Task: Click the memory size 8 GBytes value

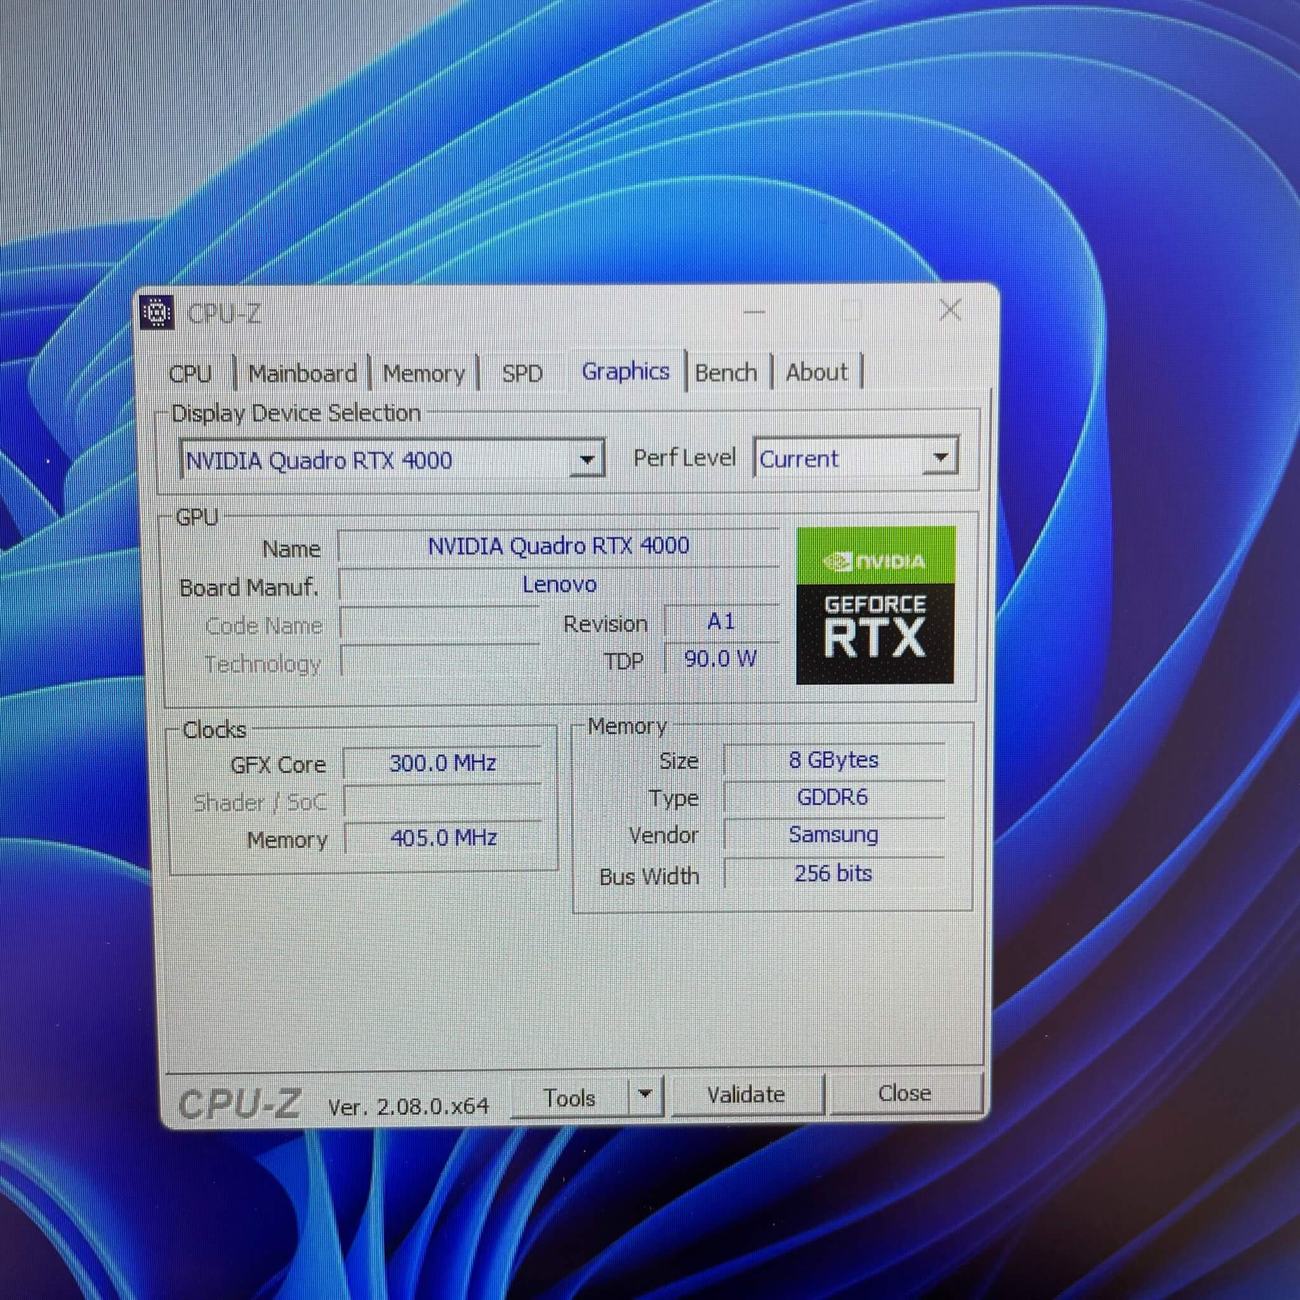Action: [x=833, y=760]
